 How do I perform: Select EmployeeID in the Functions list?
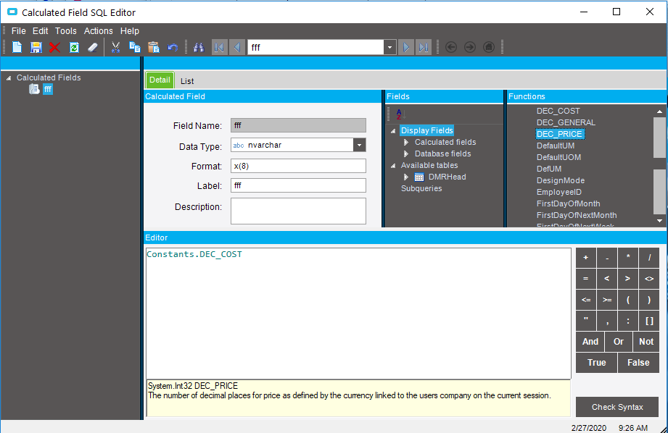pyautogui.click(x=559, y=193)
